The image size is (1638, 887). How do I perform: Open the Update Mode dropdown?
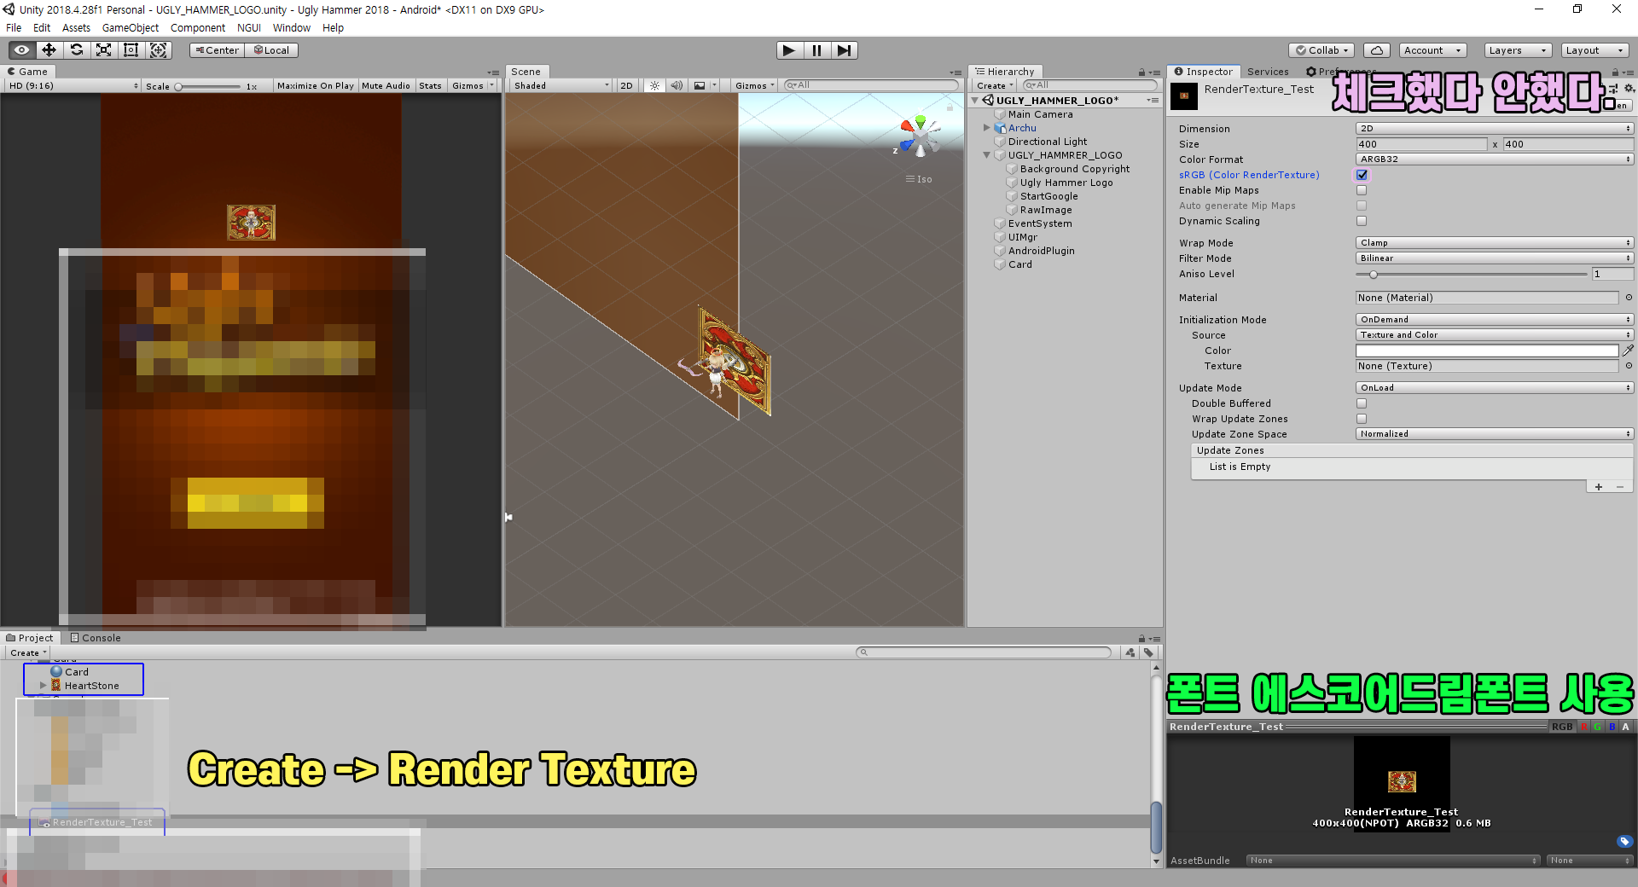pyautogui.click(x=1495, y=388)
